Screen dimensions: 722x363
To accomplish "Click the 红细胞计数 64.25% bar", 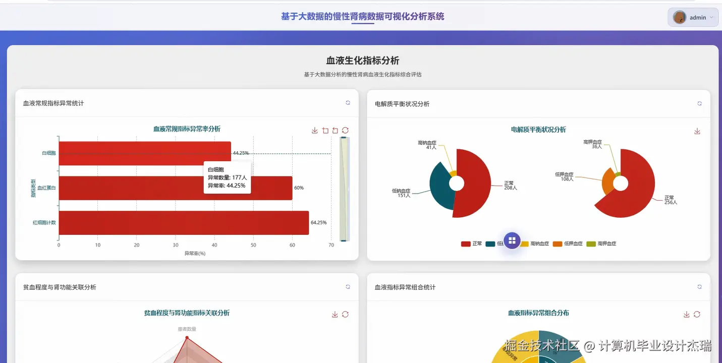I will (x=184, y=223).
